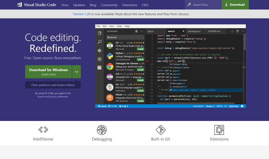Click the Extensions squares icon
Screen dimensions: 269x159
tap(219, 130)
